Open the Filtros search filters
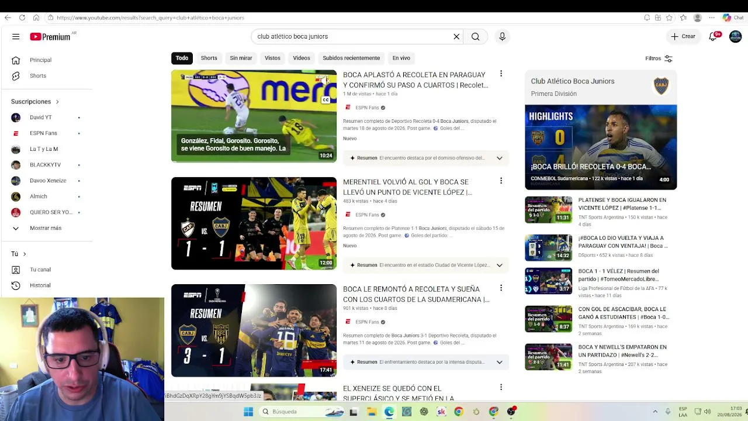 click(x=659, y=58)
